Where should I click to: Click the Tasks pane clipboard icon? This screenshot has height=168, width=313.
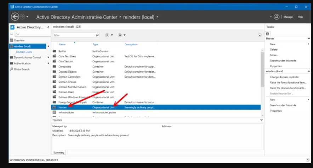coord(268,33)
